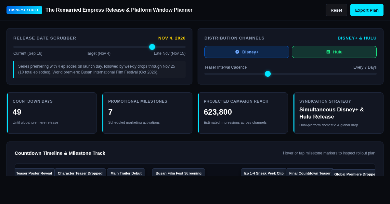The height and width of the screenshot is (204, 390).
Task: Click the Every 7 Days cadence value
Action: [365, 67]
